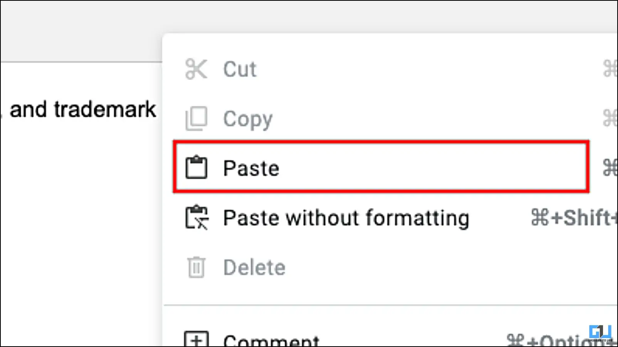
Task: Click the overlapping pages Copy icon
Action: click(196, 118)
